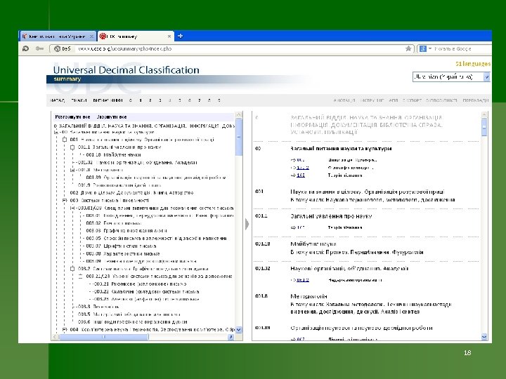Image resolution: width=506 pixels, height=379 pixels.
Task: Follow the arrow reference to 165 under 001.1
Action: pos(301,227)
